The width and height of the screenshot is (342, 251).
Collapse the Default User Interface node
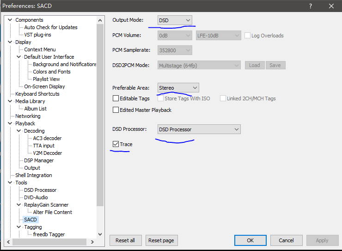[x=19, y=57]
